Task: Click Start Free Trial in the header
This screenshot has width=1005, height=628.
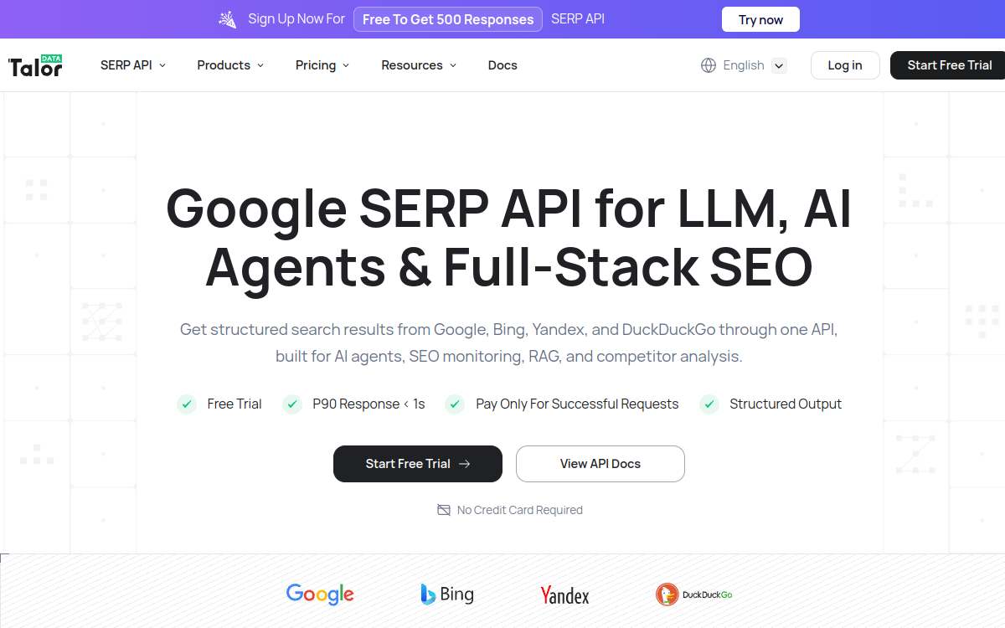Action: point(949,65)
